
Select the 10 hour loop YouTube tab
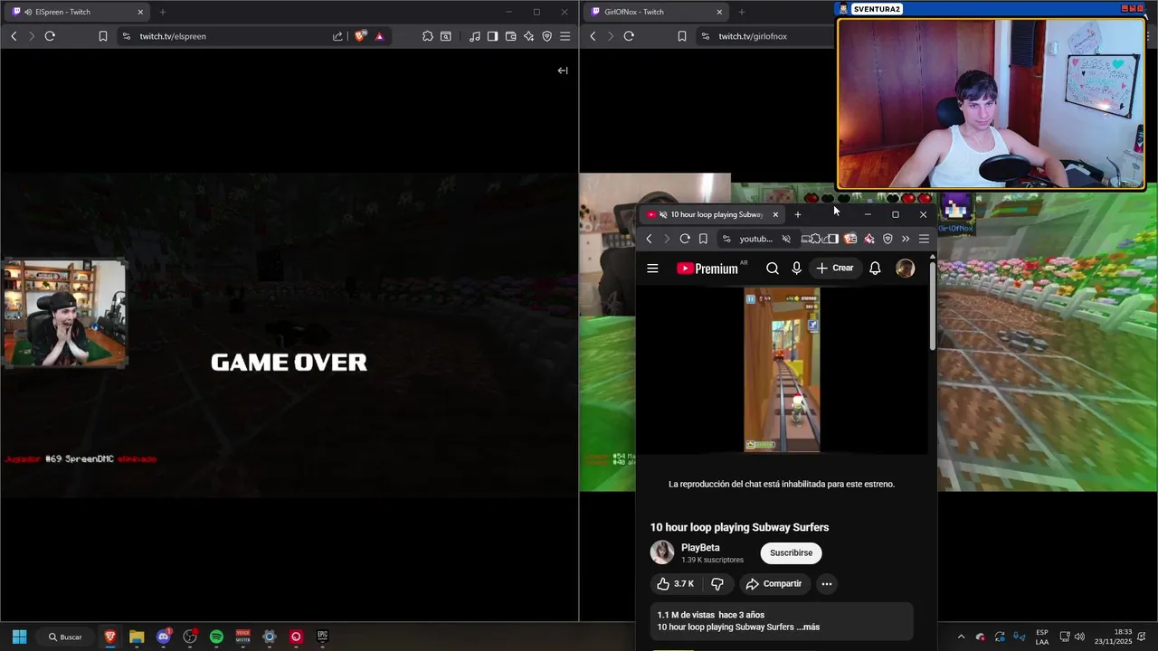pyautogui.click(x=713, y=214)
